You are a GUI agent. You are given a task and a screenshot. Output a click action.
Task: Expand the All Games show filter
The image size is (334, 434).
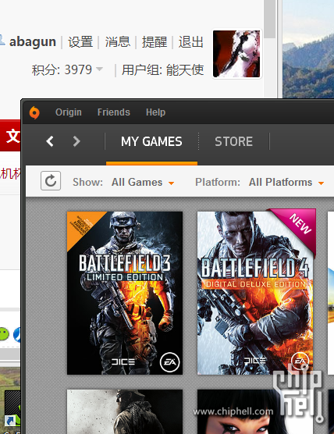143,182
